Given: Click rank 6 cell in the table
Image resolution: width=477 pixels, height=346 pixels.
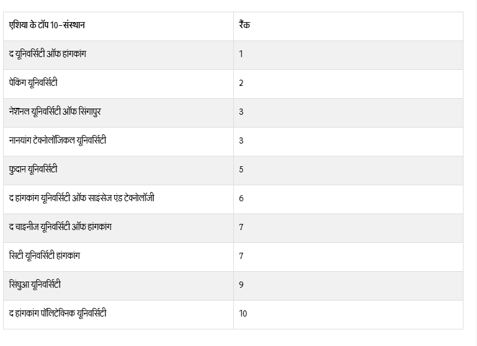Looking at the screenshot, I should click(241, 198).
